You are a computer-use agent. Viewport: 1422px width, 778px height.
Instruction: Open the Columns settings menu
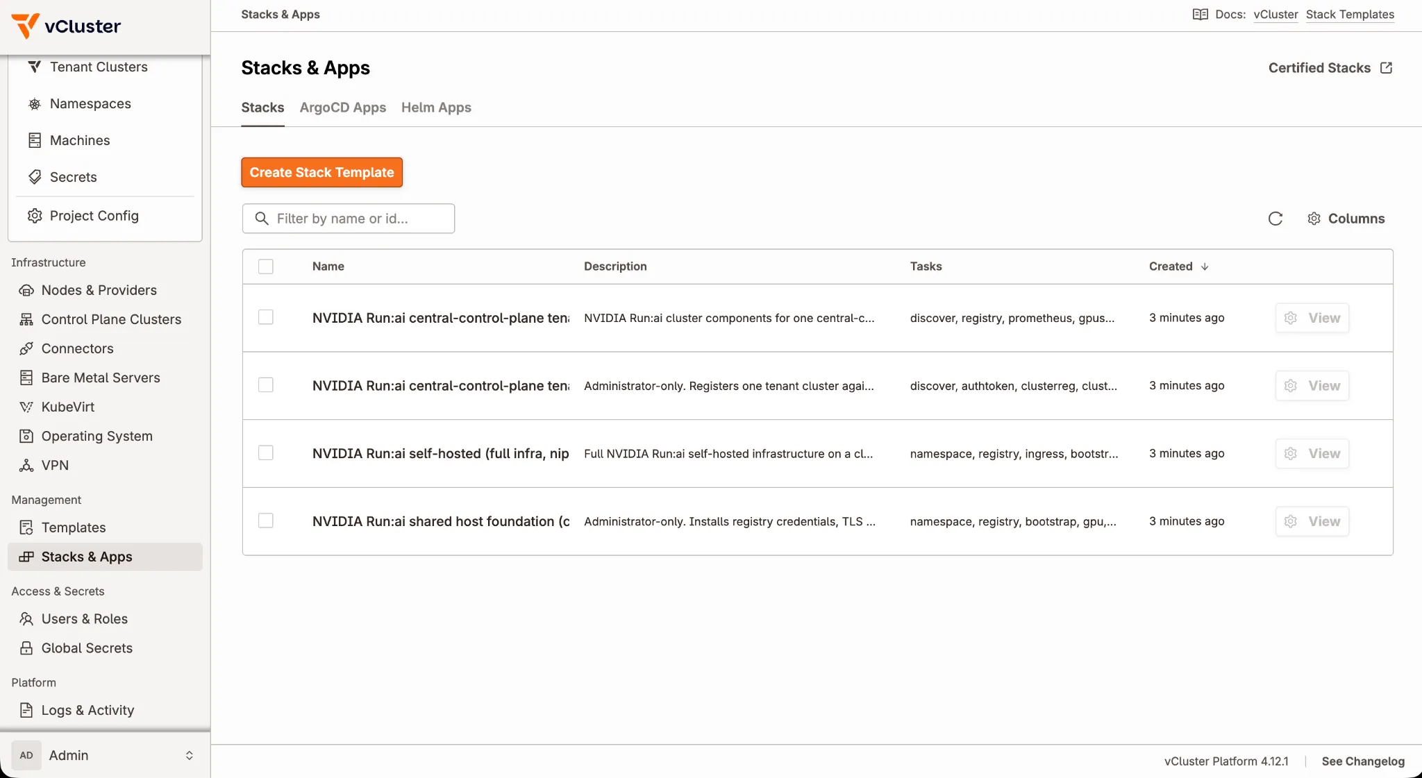[1346, 219]
